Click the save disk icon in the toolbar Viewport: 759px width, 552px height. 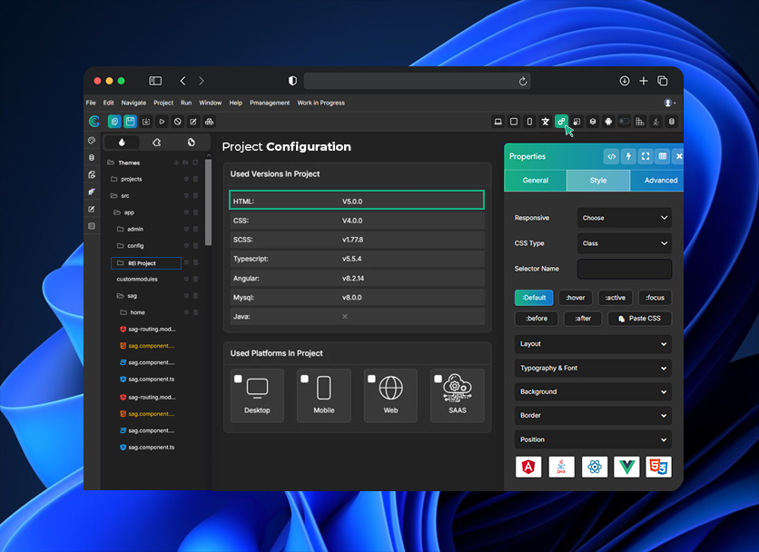point(130,122)
